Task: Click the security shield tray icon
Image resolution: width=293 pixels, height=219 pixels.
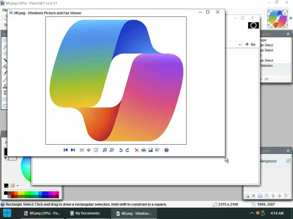Action: pos(258,213)
